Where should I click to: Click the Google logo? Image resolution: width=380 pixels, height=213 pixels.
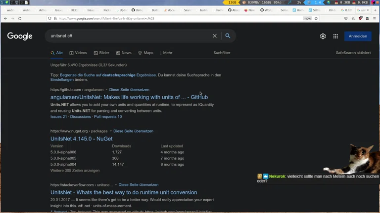coord(20,36)
